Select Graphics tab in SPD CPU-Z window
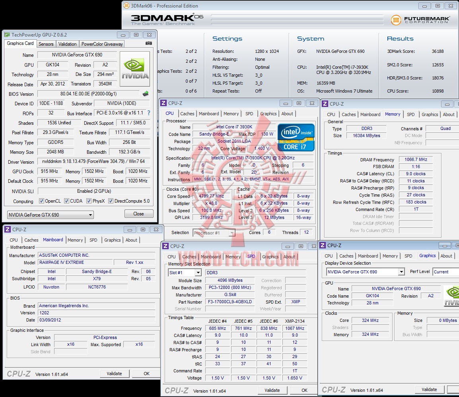This screenshot has height=397, width=459. click(x=270, y=257)
